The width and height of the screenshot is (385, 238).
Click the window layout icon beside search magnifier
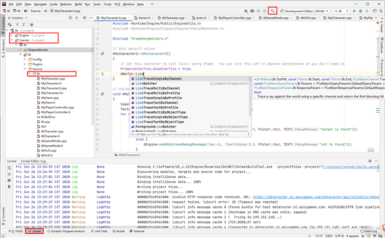[x=375, y=11]
